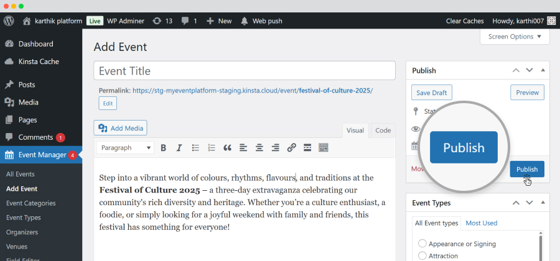The image size is (560, 261).
Task: Select Add Event submenu item
Action: (22, 189)
